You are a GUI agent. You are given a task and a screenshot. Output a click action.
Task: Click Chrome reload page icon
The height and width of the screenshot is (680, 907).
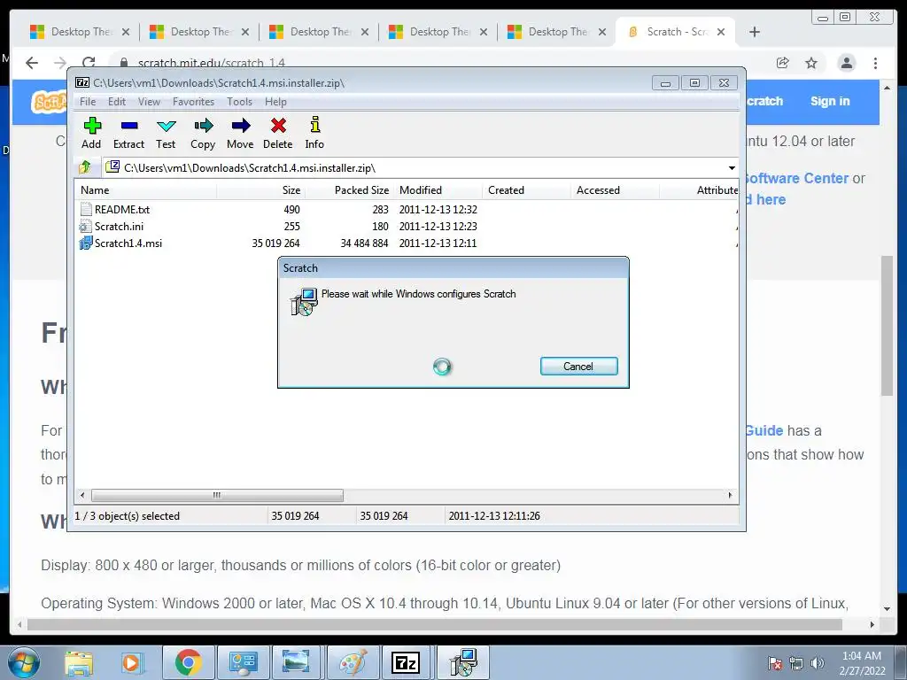tap(89, 63)
